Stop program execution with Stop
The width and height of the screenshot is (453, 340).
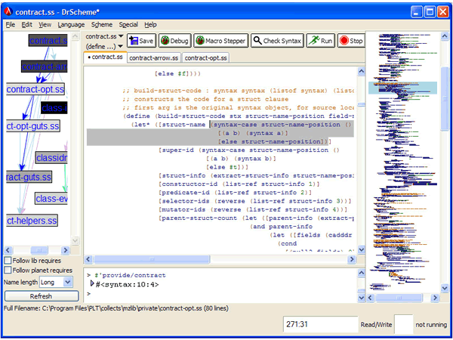[351, 41]
